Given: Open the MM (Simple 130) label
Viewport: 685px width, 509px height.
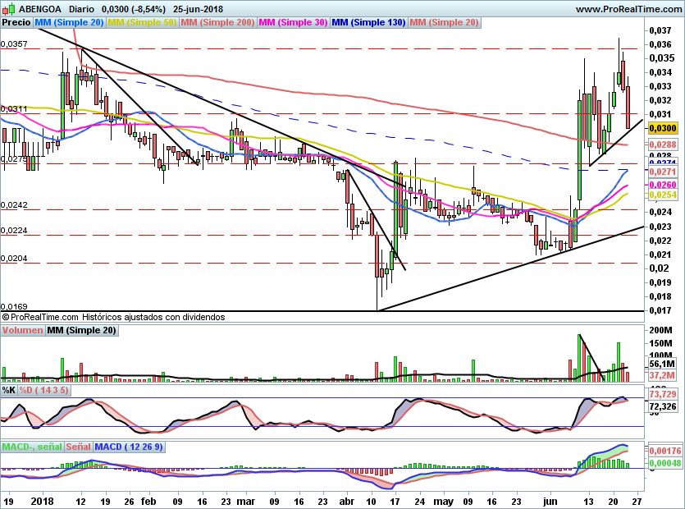Looking at the screenshot, I should (x=368, y=22).
